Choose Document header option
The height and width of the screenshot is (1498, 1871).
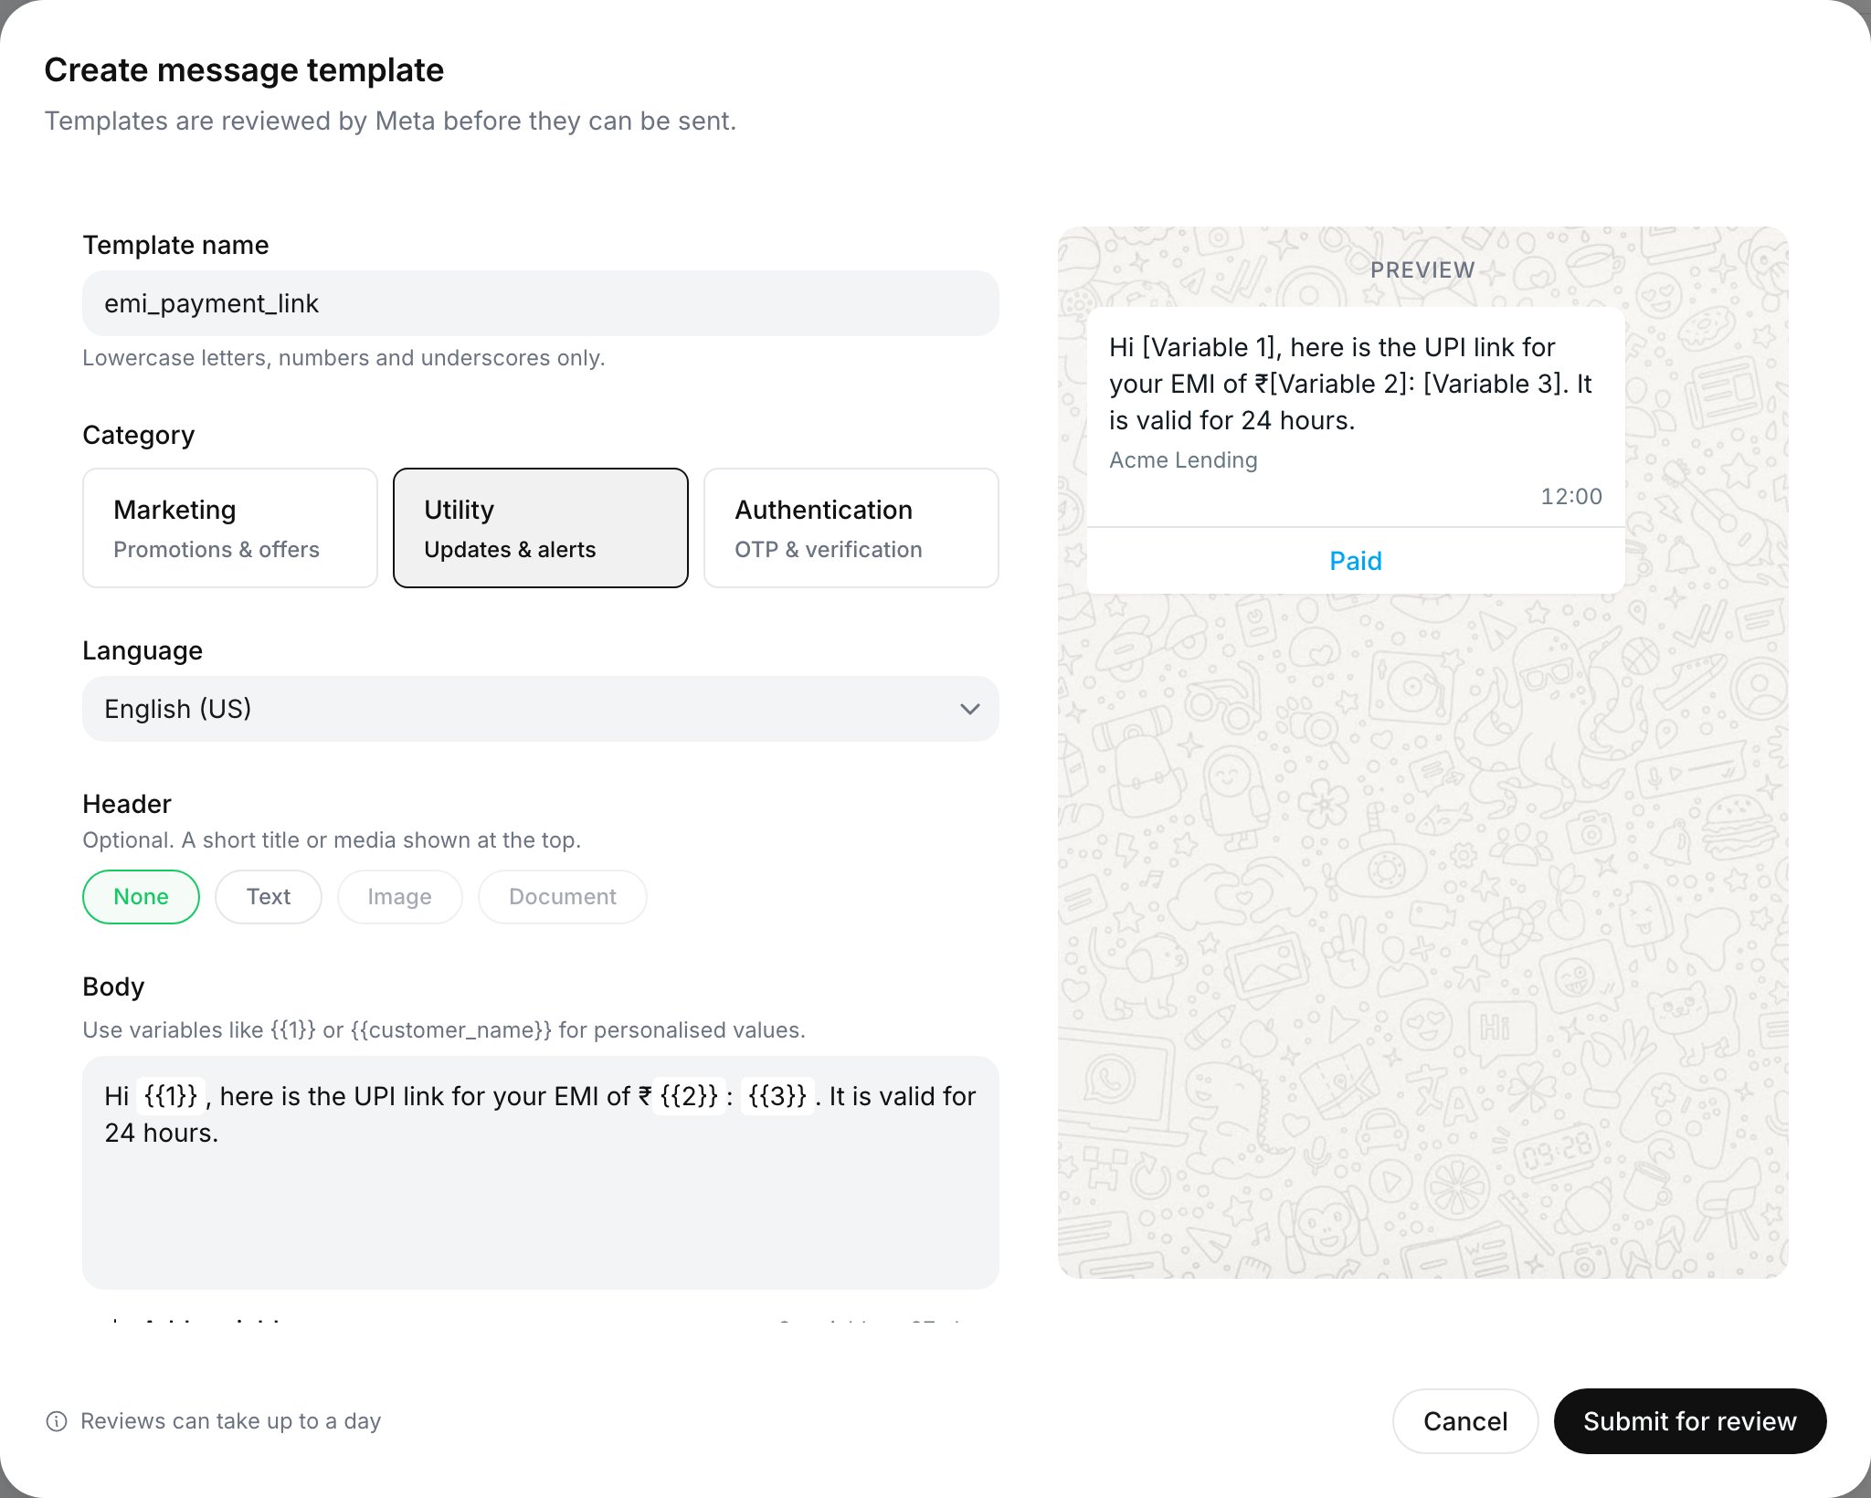point(563,897)
